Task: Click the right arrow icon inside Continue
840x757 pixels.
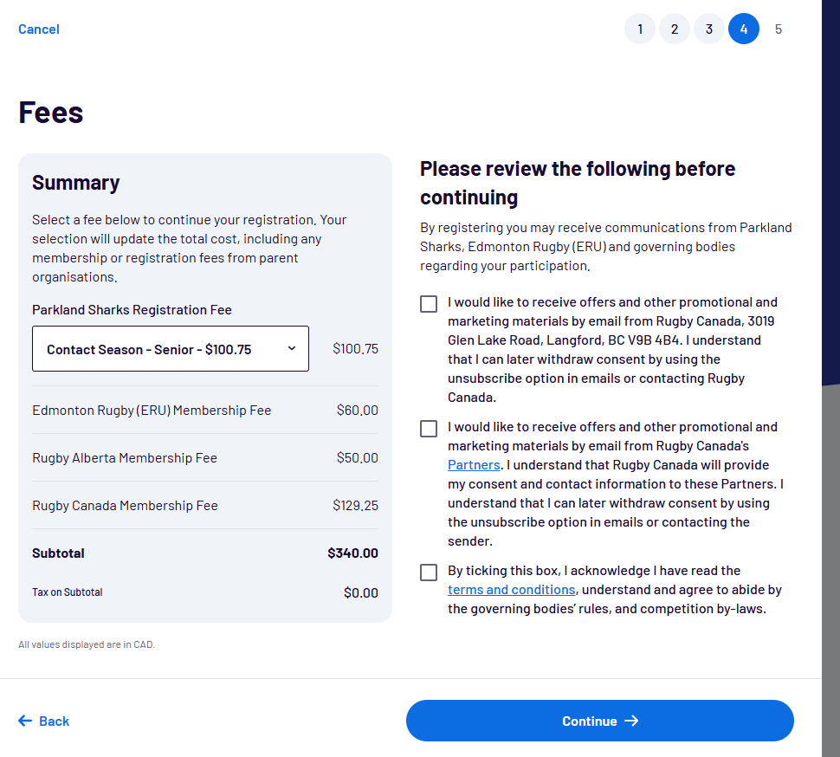Action: coord(631,721)
